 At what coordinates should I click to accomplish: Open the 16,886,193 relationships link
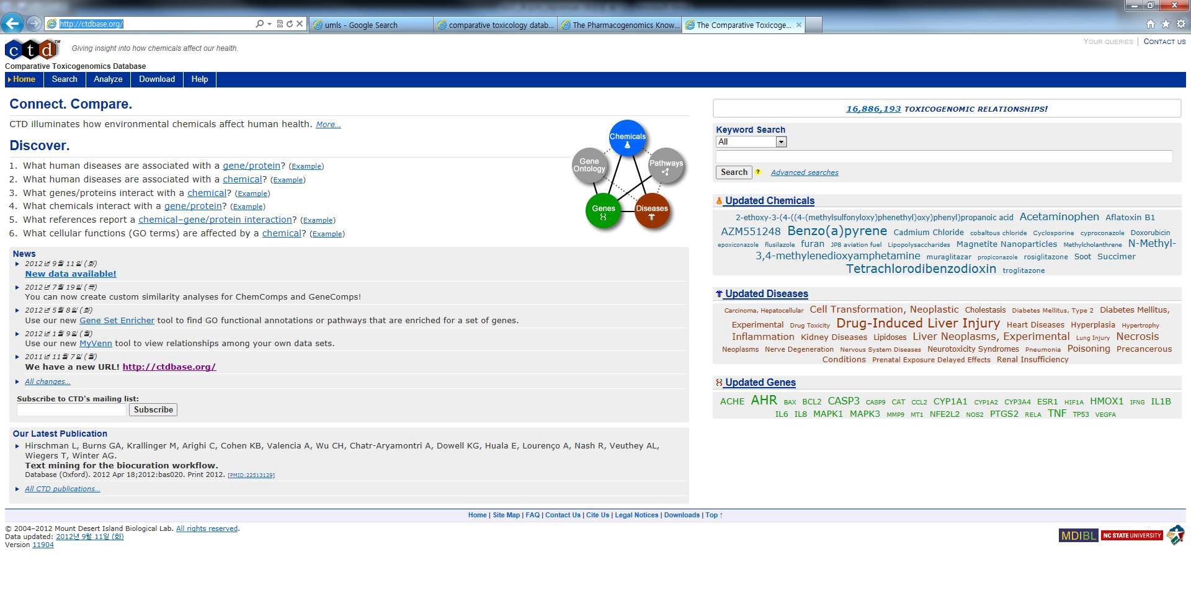(x=873, y=109)
